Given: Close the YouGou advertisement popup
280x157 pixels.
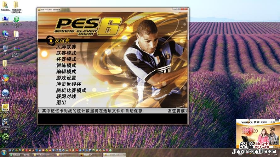Looking at the screenshot, I should click(x=277, y=121).
